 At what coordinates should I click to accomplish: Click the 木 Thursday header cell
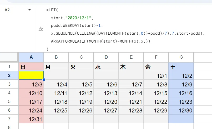[131, 67]
